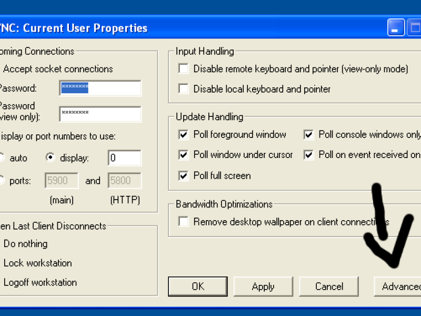421x316 pixels.
Task: Select the auto port option
Action: click(2, 157)
